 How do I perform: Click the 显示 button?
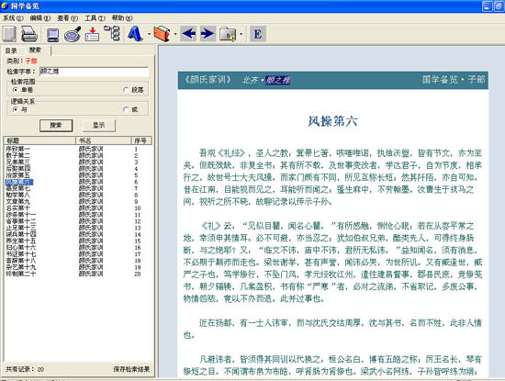point(99,125)
